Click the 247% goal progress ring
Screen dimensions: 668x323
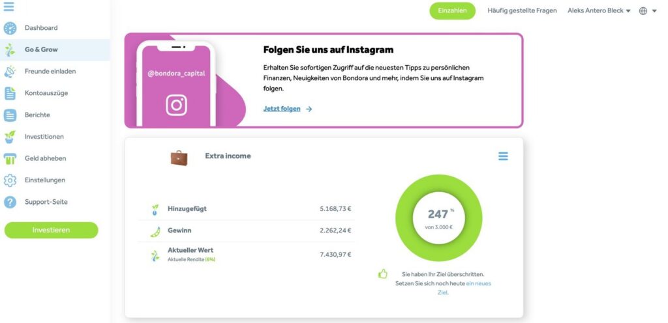coord(438,218)
